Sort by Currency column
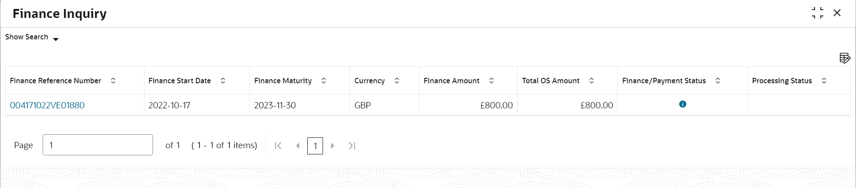Viewport: 856px width, 188px height. [397, 81]
